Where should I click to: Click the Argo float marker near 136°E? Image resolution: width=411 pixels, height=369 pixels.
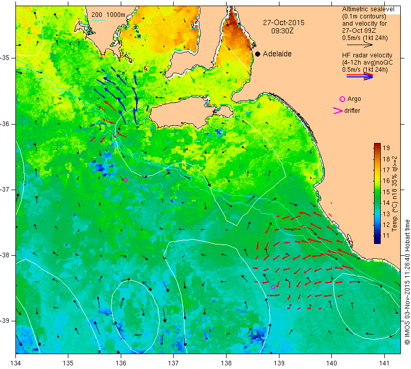pyautogui.click(x=125, y=180)
